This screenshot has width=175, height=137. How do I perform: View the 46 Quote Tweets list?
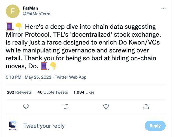click(x=53, y=92)
